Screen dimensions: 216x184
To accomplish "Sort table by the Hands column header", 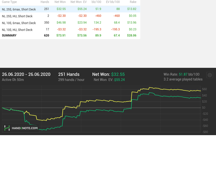I will coord(45,2).
